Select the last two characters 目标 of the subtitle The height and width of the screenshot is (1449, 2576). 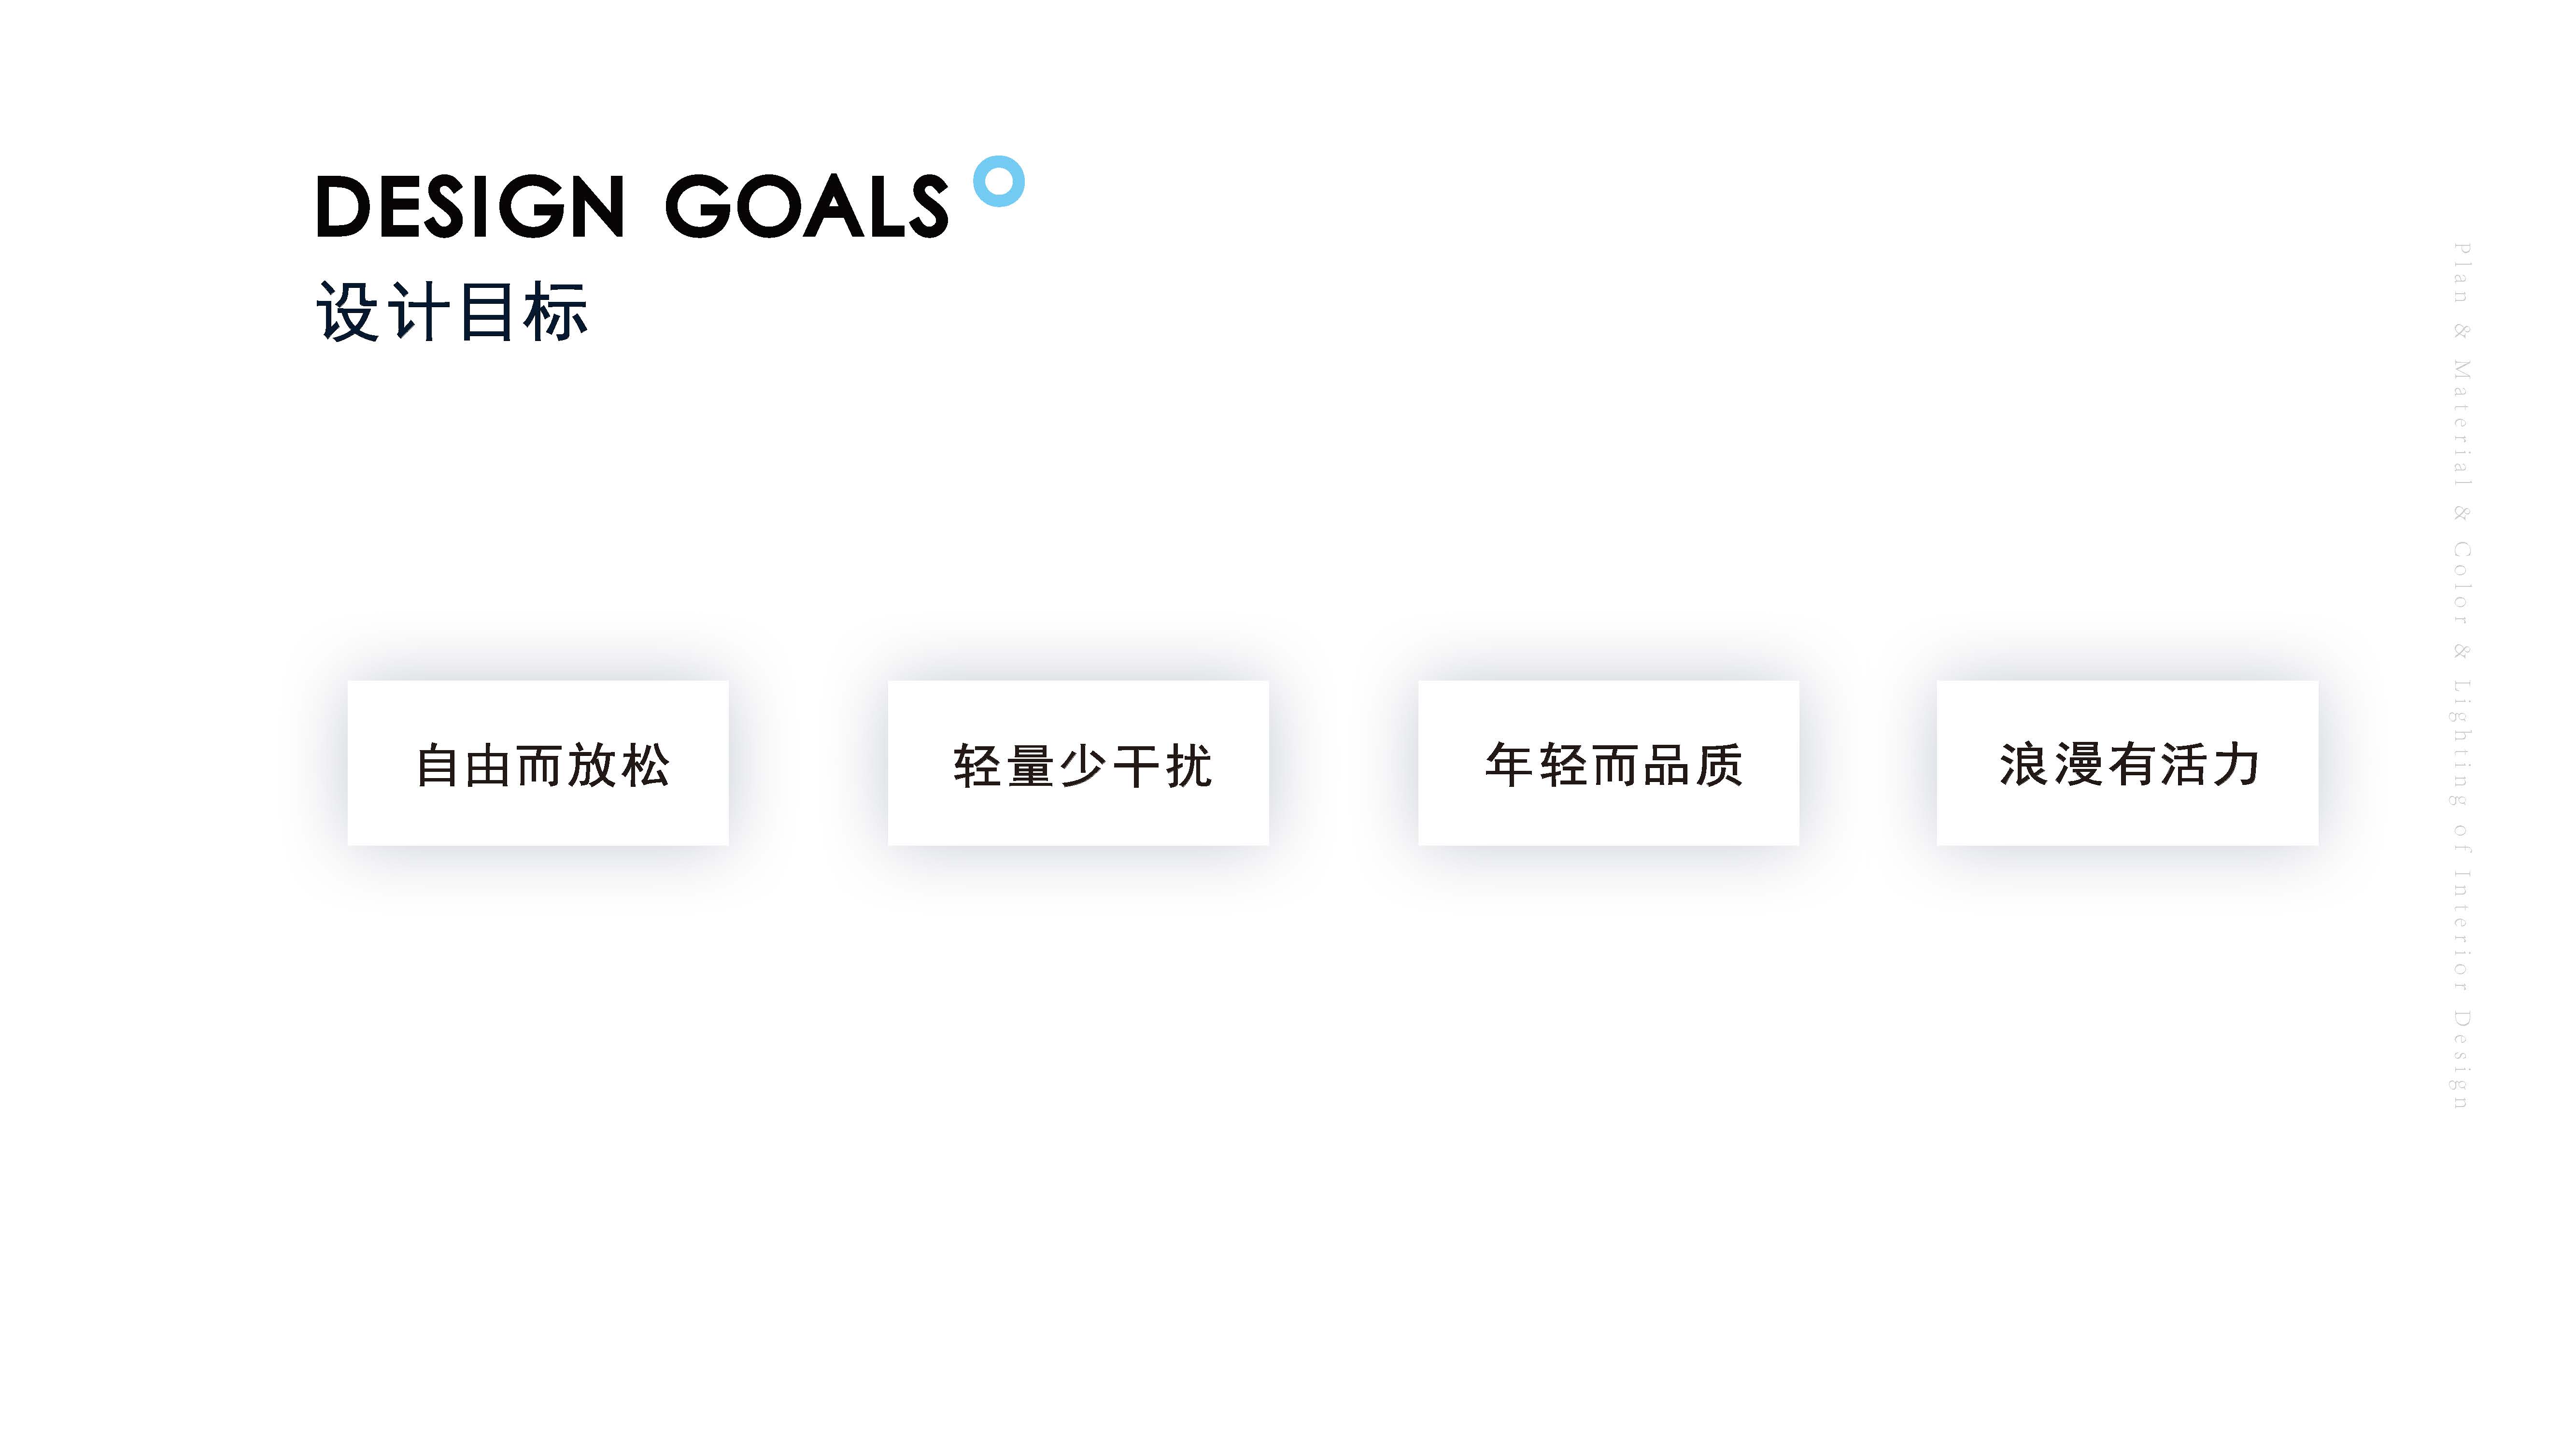523,312
